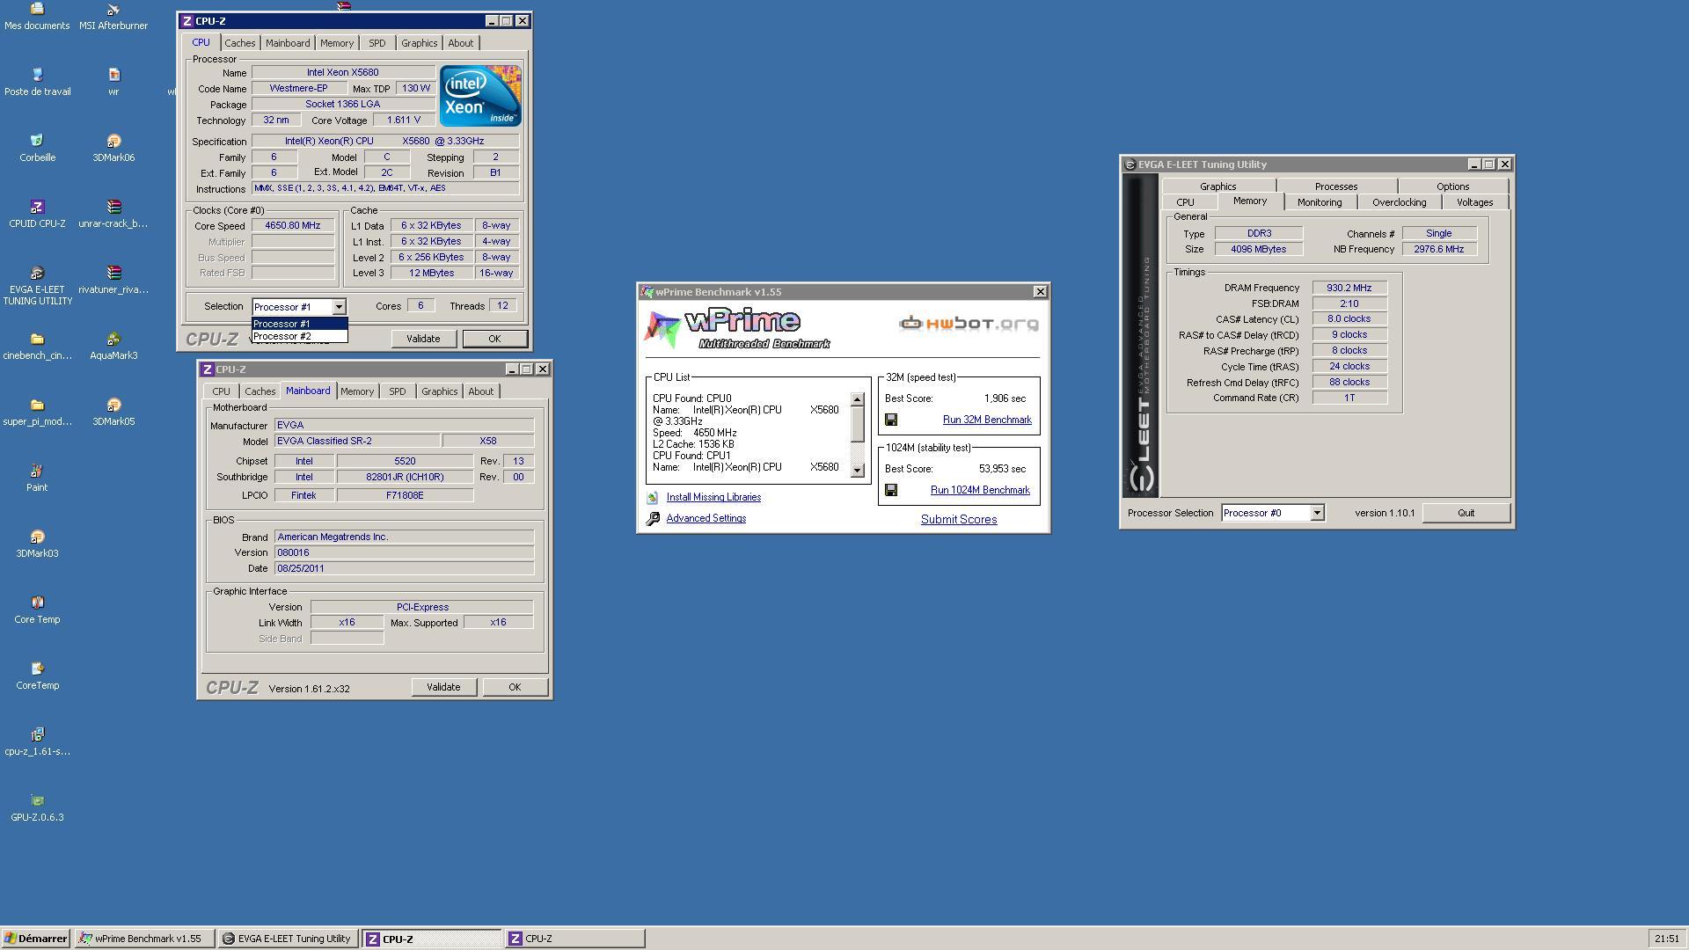Click the hwbot.org logo in wPrime
Screen dimensions: 1689x950
tap(969, 324)
